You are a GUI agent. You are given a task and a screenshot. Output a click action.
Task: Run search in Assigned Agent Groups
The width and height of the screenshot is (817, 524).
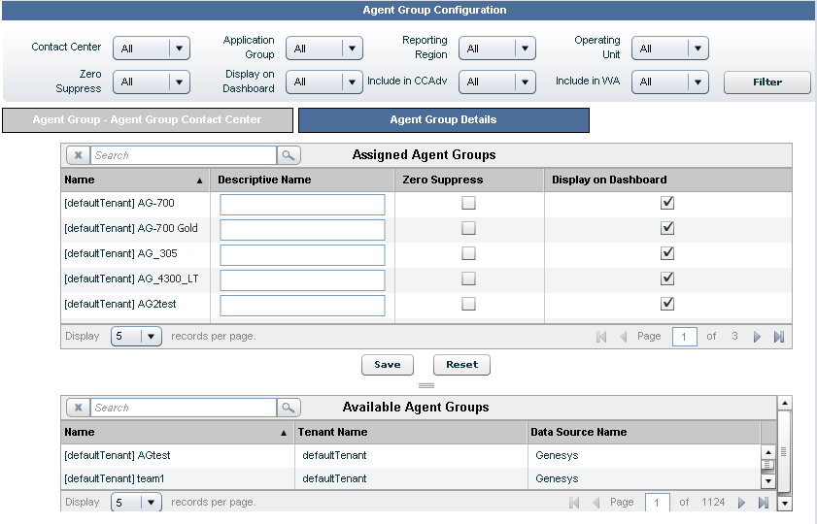point(289,155)
